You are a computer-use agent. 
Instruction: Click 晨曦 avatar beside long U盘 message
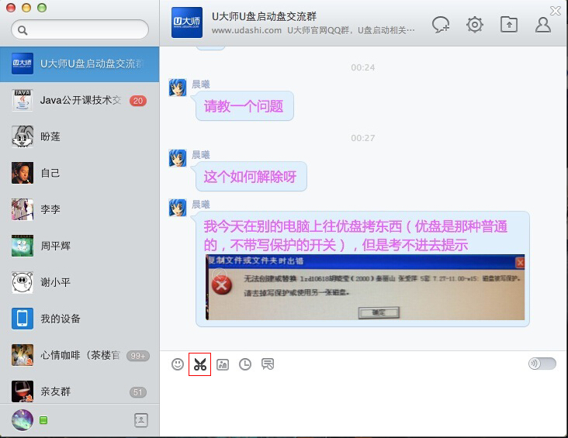pos(178,208)
